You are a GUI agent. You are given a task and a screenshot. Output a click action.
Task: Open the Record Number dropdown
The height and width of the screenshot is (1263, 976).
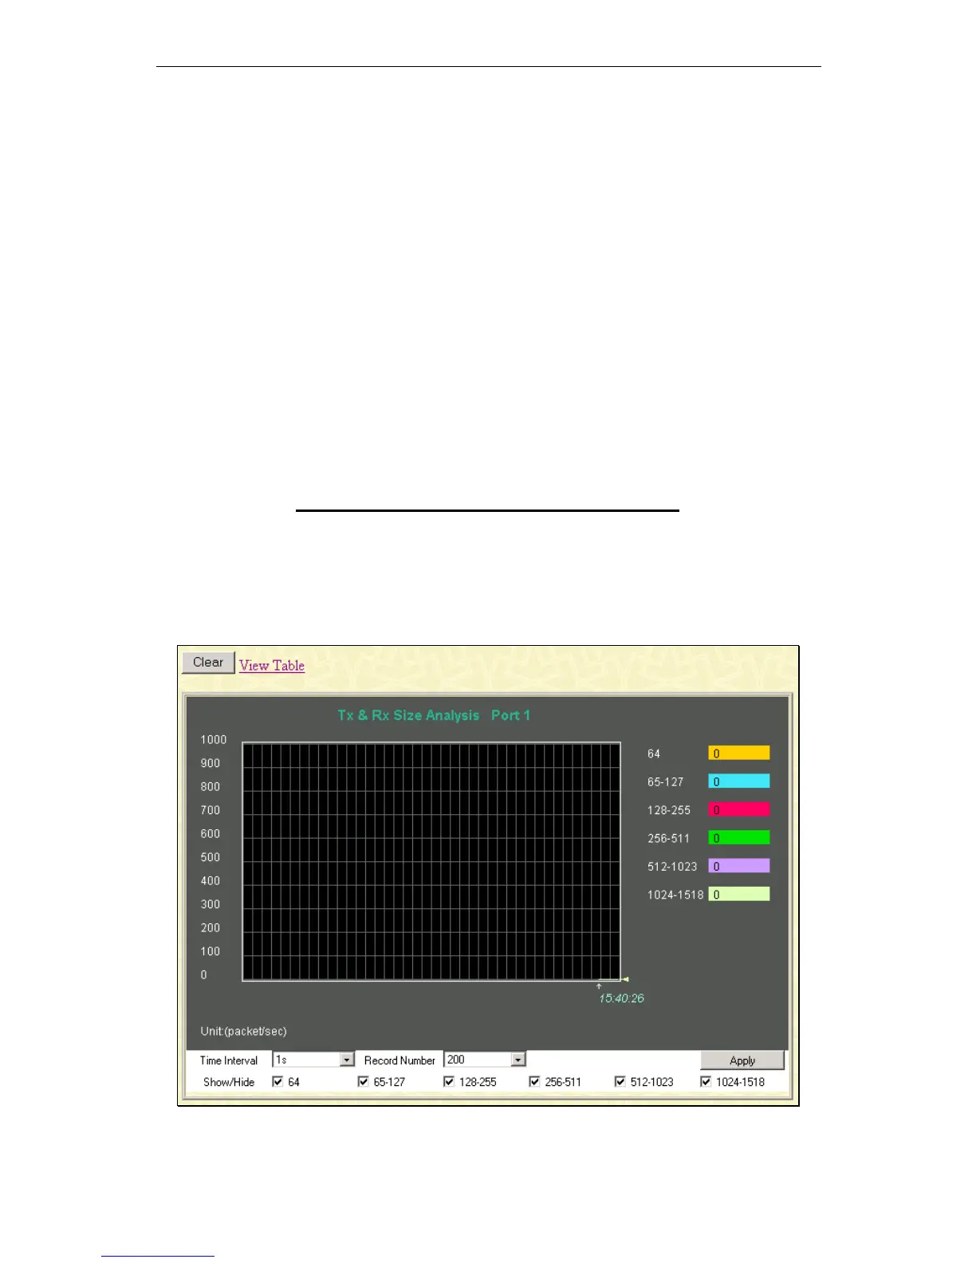tap(485, 1060)
